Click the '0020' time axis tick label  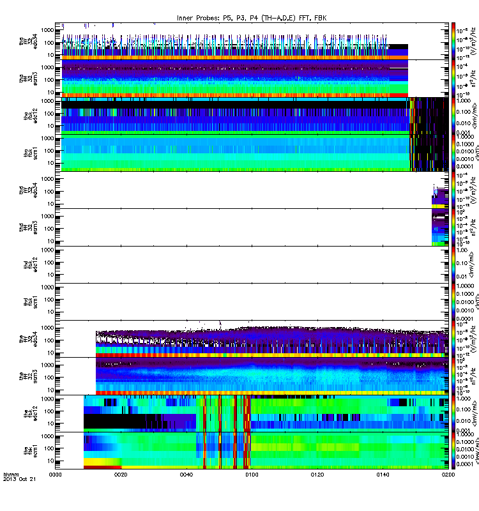coord(121,475)
